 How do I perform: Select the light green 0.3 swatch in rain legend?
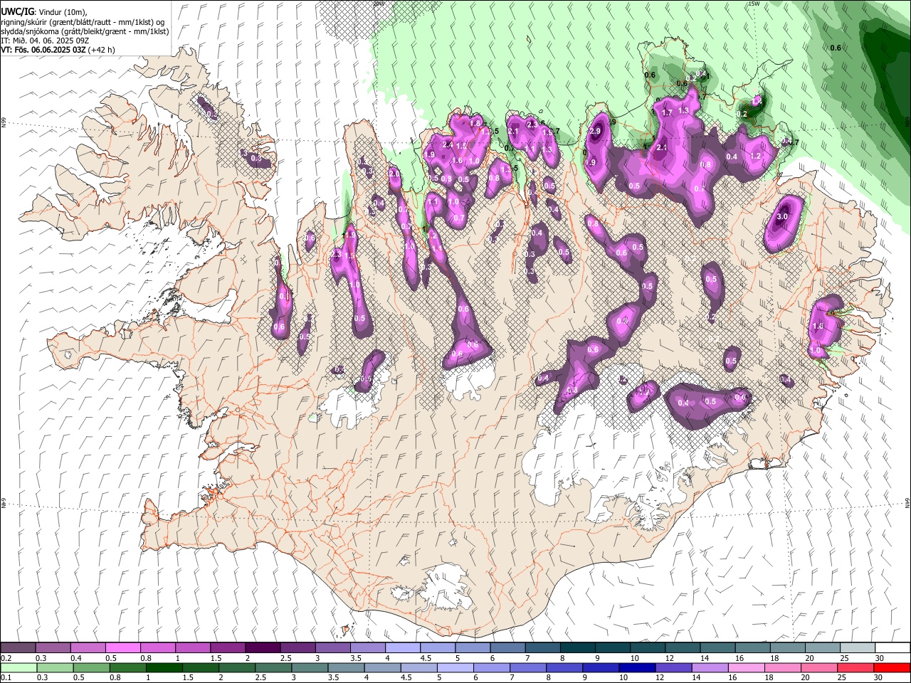pyautogui.click(x=54, y=667)
